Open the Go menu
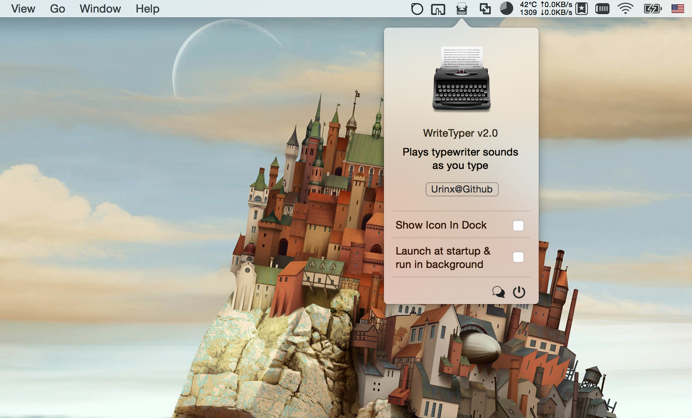The width and height of the screenshot is (692, 418). click(x=57, y=9)
